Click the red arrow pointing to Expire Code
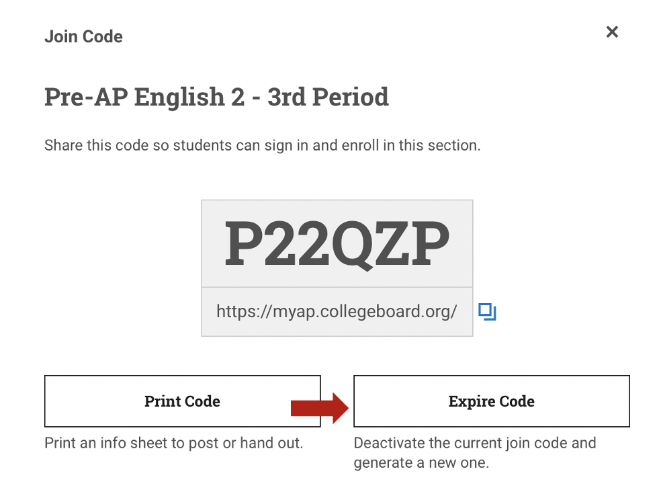 (x=320, y=407)
